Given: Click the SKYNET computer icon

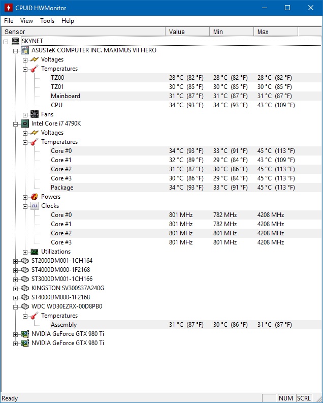Looking at the screenshot, I should 15,41.
